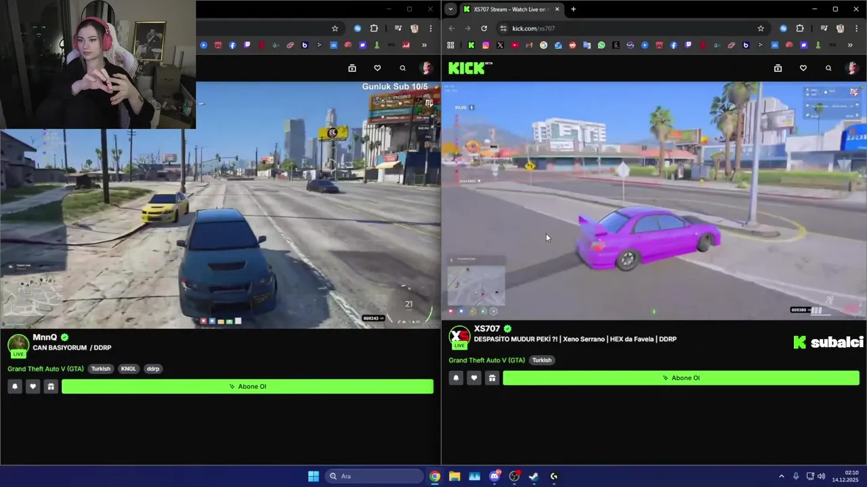Open X bookmark in right window
Image resolution: width=867 pixels, height=487 pixels.
[500, 45]
